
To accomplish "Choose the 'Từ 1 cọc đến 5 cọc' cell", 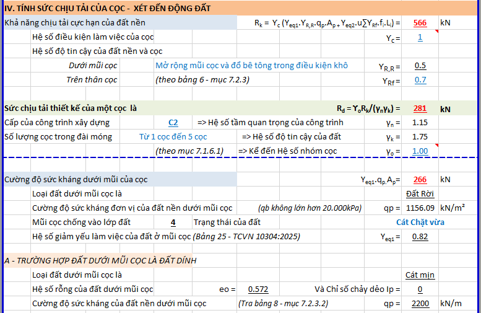I will tap(173, 137).
